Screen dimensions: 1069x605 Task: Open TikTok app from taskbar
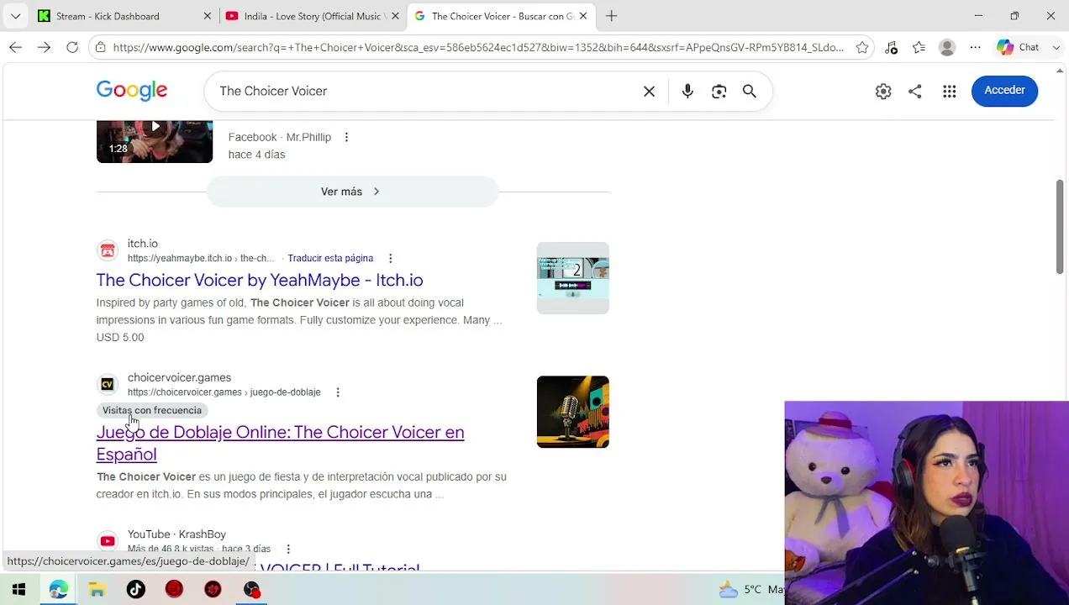(136, 590)
